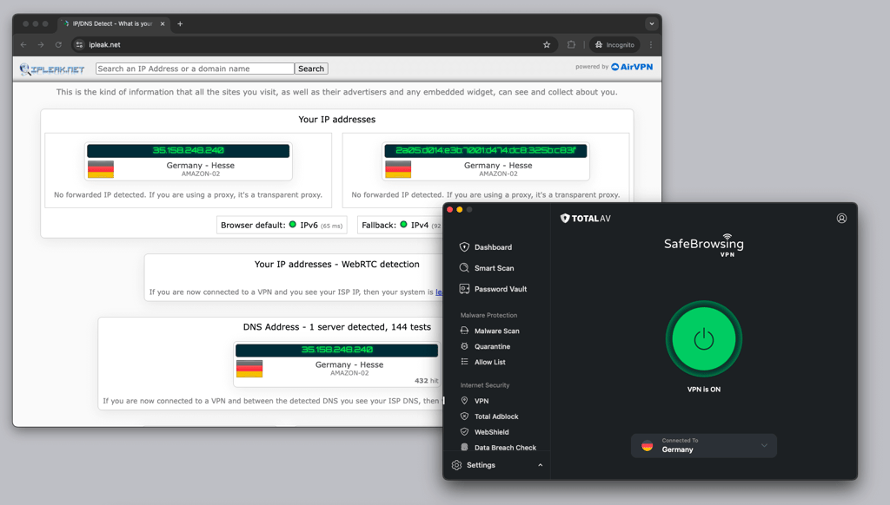Click the Settings gear icon in TotalAV
The height and width of the screenshot is (505, 890).
point(457,465)
